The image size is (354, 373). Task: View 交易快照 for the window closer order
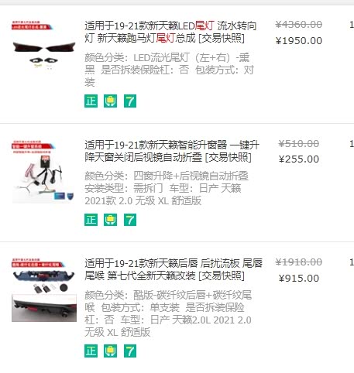tap(229, 157)
